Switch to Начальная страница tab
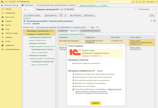 (10, 5)
